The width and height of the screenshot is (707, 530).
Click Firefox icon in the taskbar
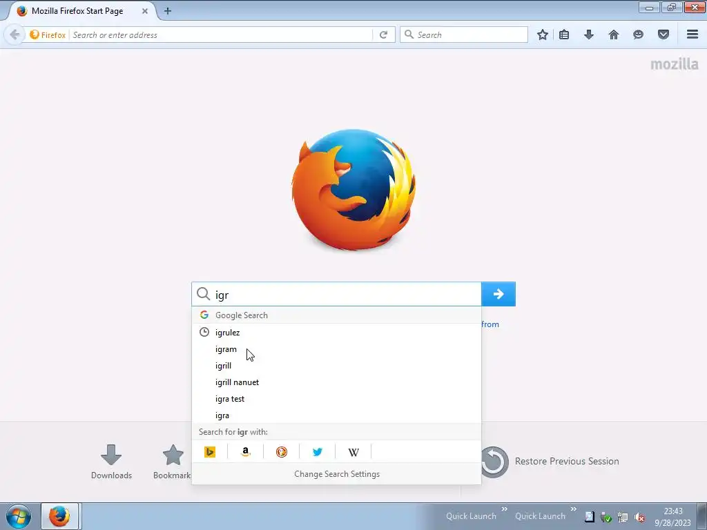pos(59,516)
